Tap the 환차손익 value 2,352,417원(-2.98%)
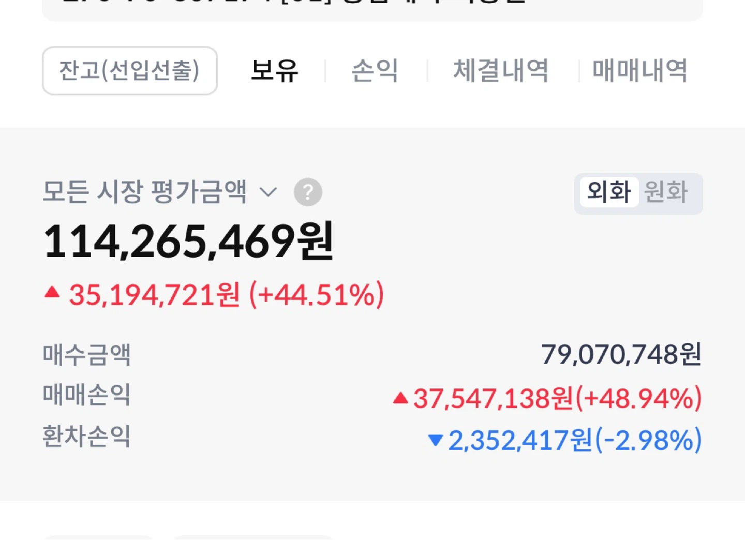This screenshot has height=540, width=745. [575, 440]
